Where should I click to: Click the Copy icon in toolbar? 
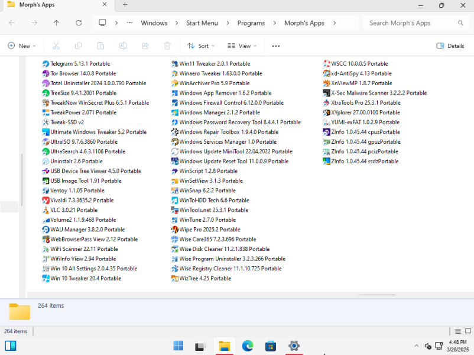tap(78, 46)
